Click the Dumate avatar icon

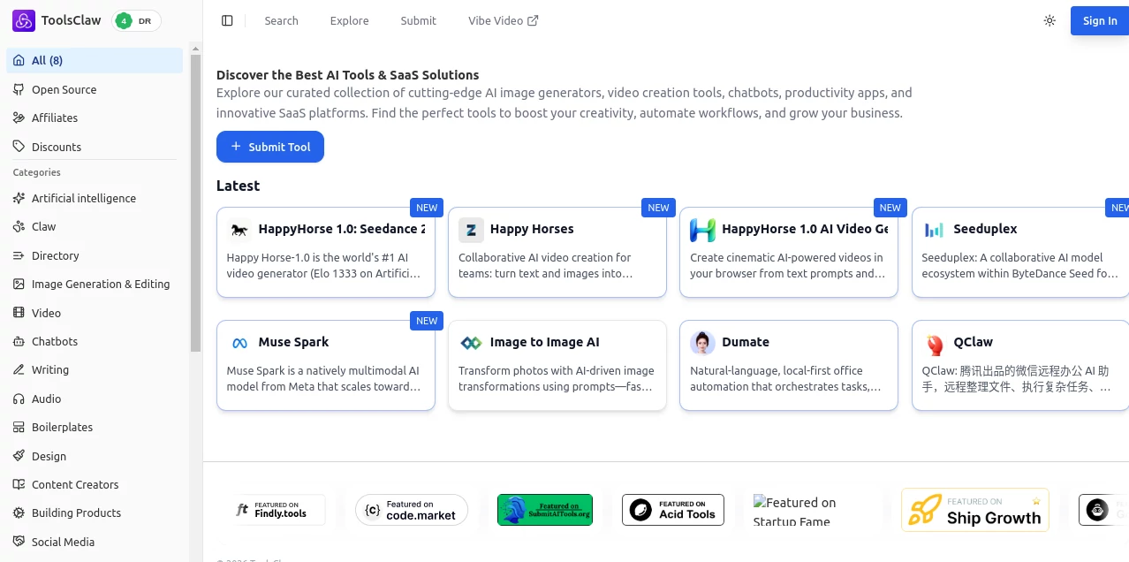click(x=702, y=343)
